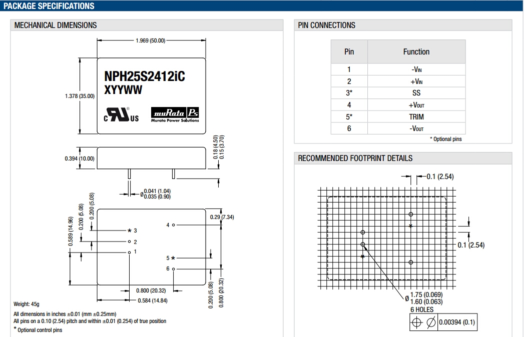Click the pin 3 asterisk marker
The image size is (525, 337).
click(129, 230)
